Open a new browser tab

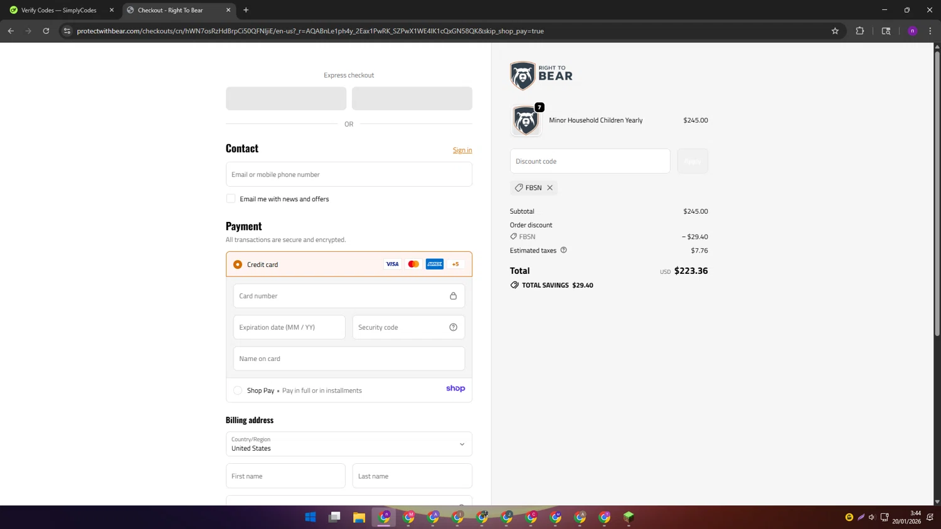pos(246,10)
